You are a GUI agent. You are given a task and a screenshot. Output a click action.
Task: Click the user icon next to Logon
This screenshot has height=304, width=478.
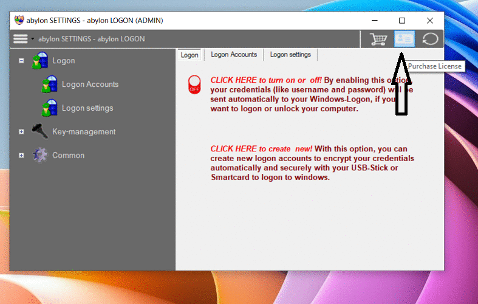[39, 61]
